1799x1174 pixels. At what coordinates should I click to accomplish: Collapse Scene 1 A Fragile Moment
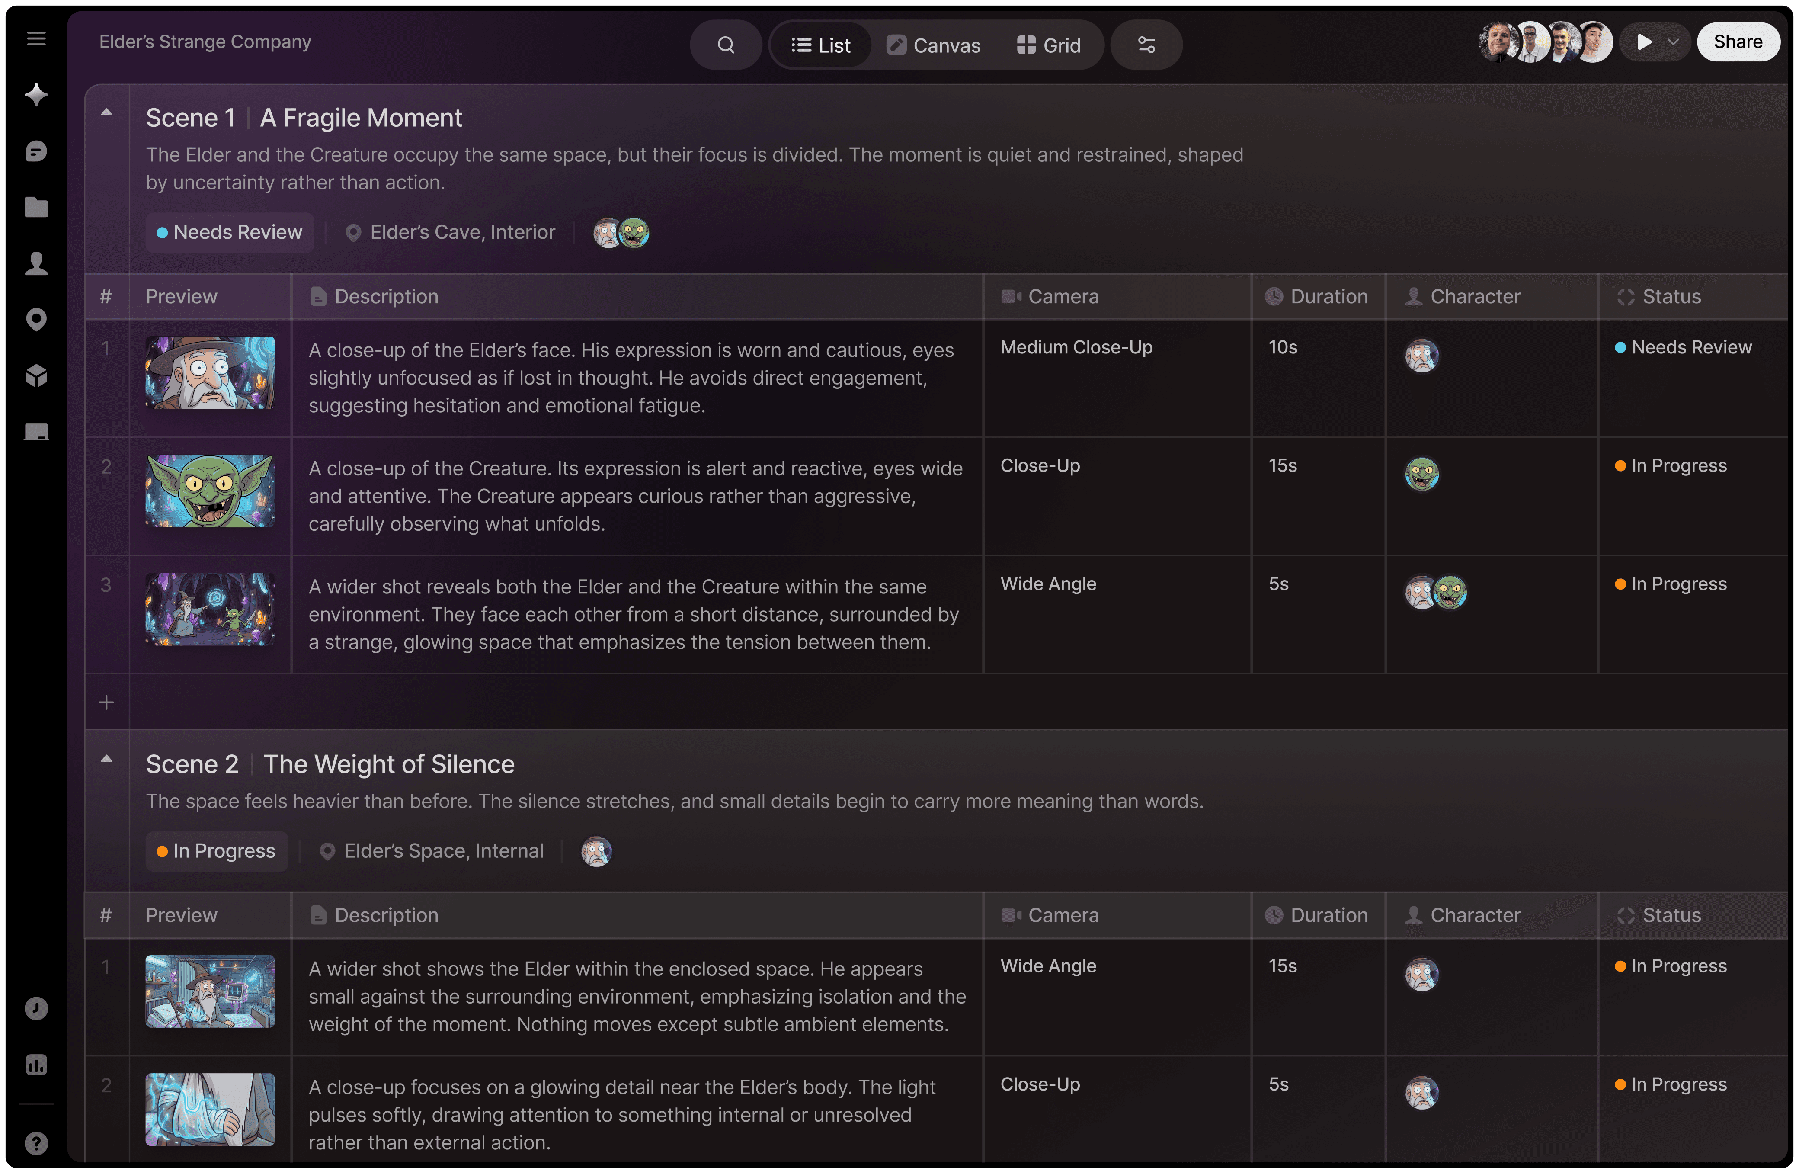tap(106, 112)
